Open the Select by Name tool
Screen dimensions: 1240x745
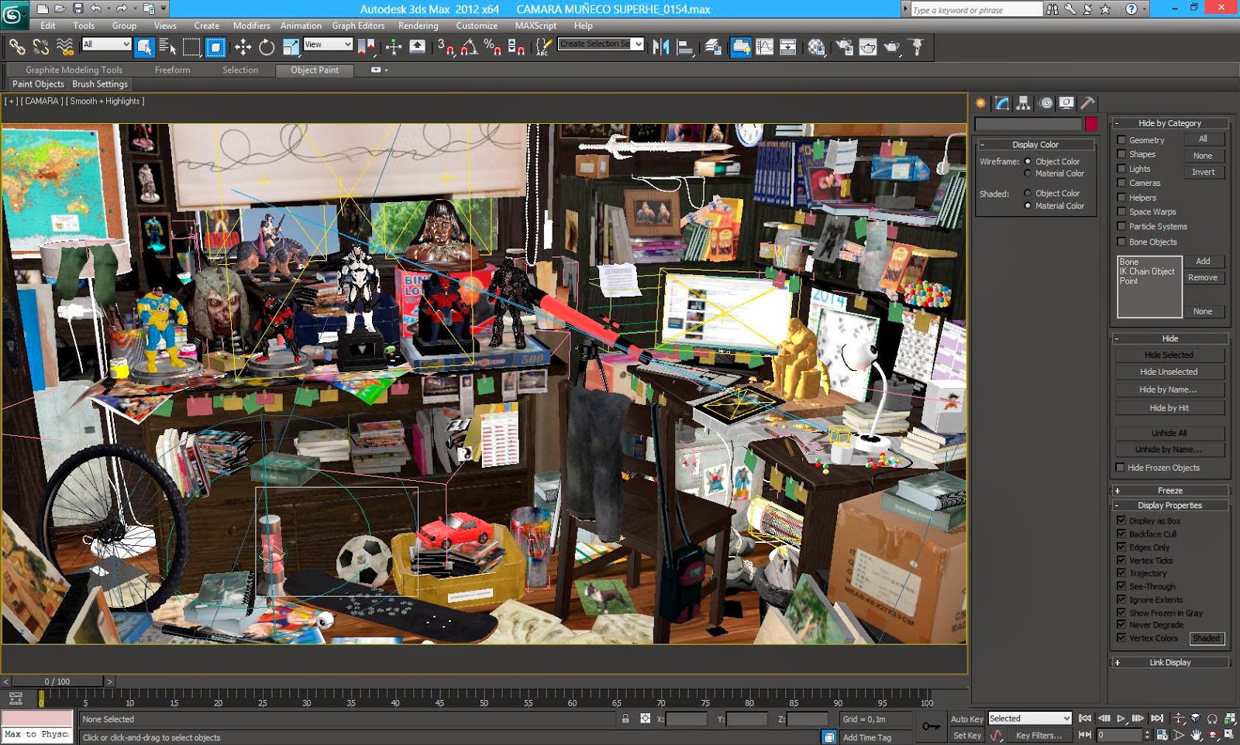click(167, 47)
